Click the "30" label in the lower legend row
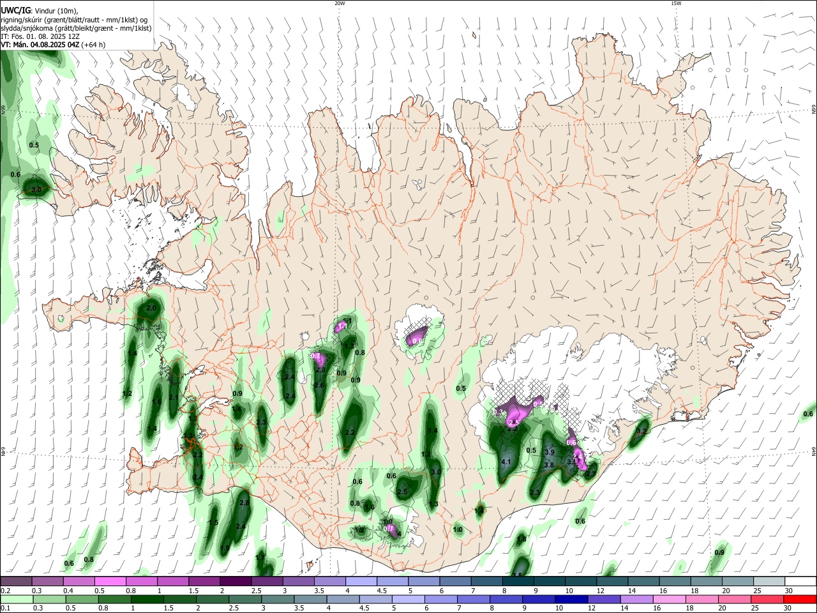The width and height of the screenshot is (817, 613). (788, 609)
